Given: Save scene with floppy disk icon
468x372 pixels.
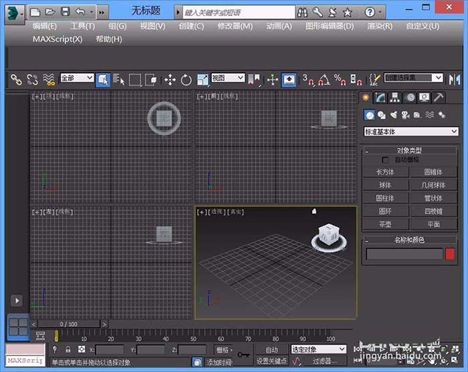Looking at the screenshot, I should pos(65,12).
